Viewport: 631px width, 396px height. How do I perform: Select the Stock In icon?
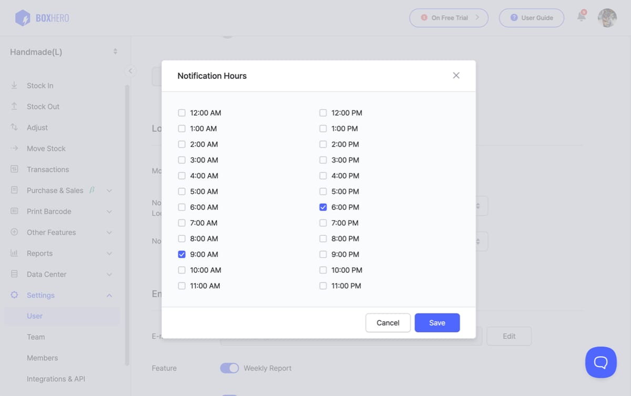click(15, 85)
